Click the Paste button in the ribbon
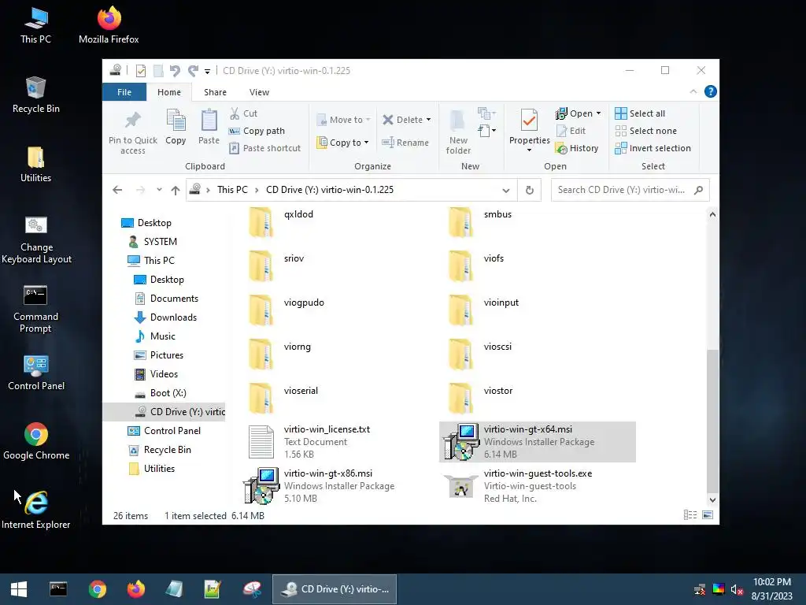806x605 pixels. (x=209, y=127)
